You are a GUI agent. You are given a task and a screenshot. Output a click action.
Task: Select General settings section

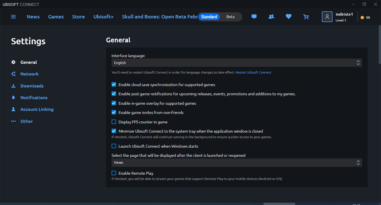(x=29, y=62)
